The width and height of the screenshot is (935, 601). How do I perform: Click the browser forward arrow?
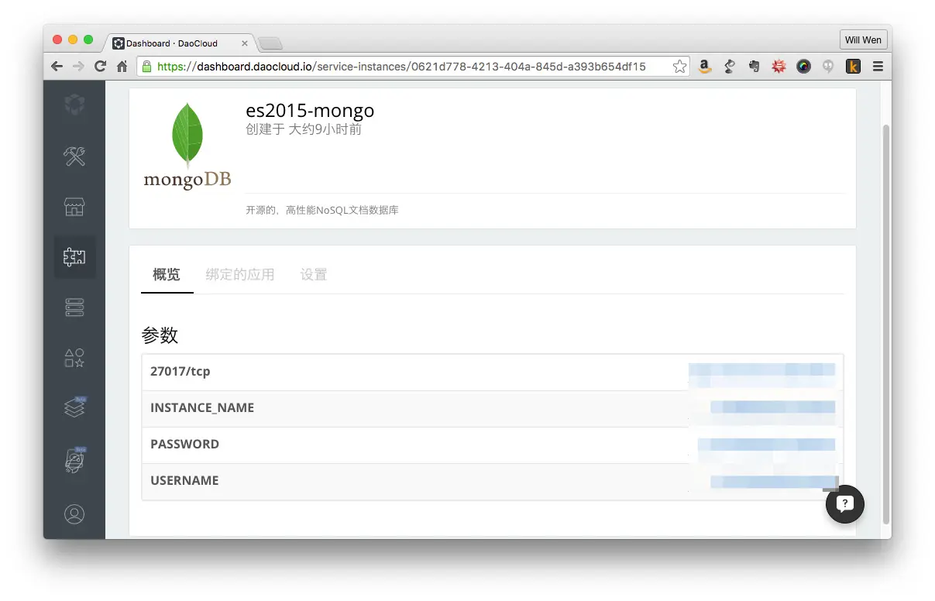[x=78, y=67]
